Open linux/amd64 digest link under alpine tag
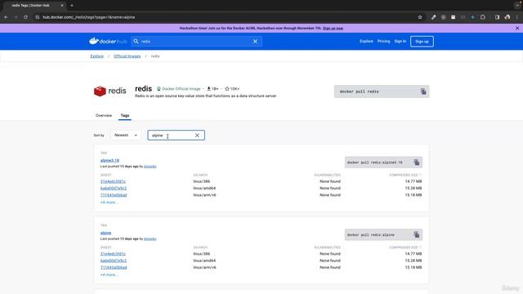 [x=114, y=261]
